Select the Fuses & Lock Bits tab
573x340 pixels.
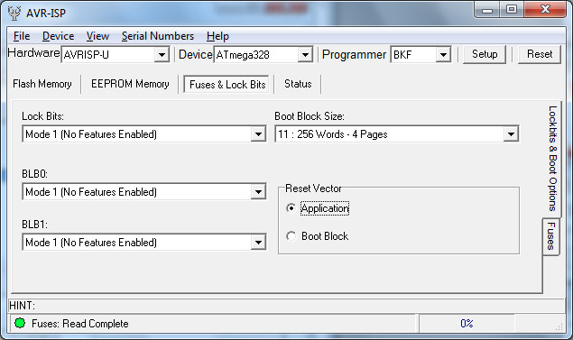(x=227, y=85)
